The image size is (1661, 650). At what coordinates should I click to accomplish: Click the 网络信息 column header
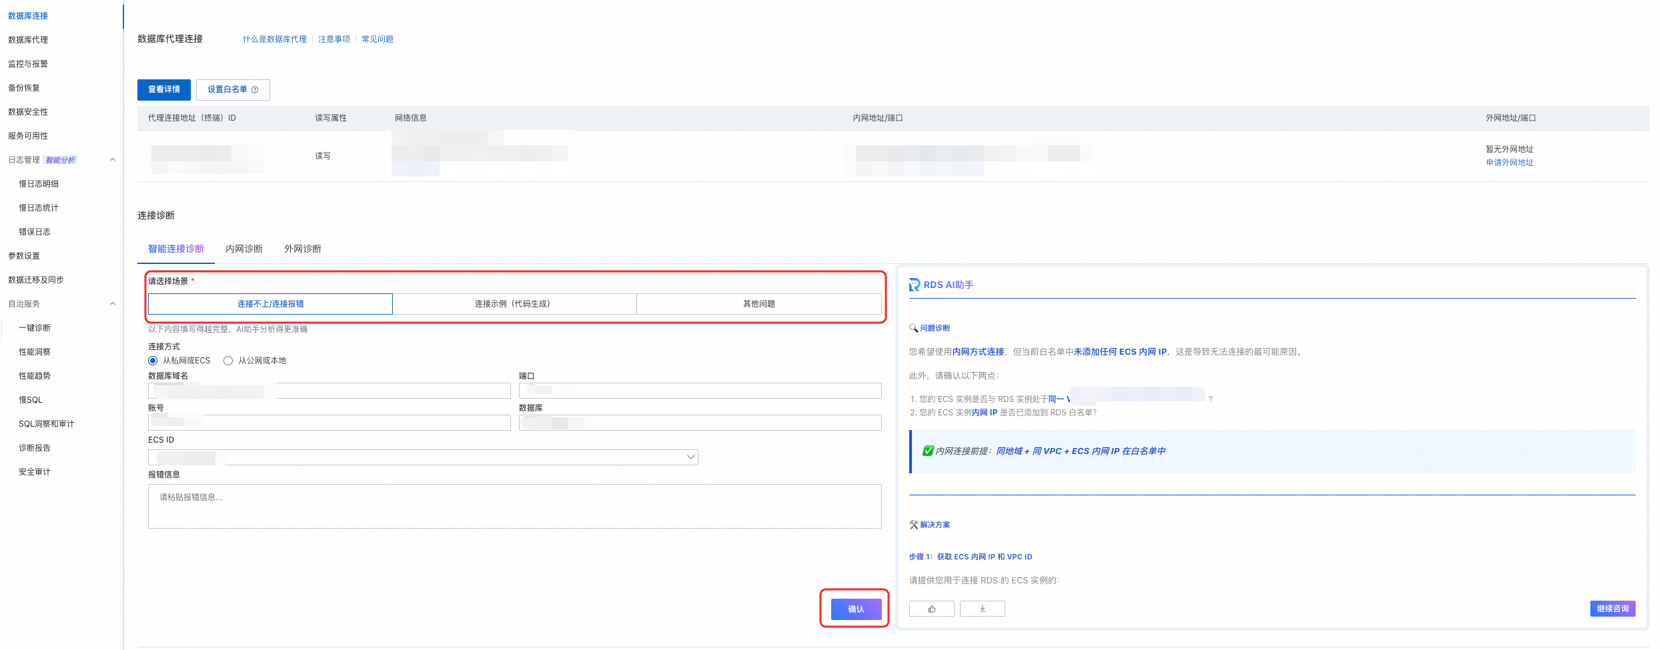411,118
